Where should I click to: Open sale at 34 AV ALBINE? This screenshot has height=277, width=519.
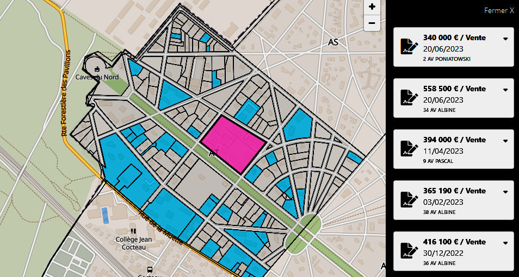coord(439,110)
